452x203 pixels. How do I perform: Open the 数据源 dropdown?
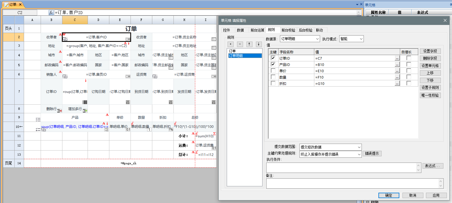(300, 39)
